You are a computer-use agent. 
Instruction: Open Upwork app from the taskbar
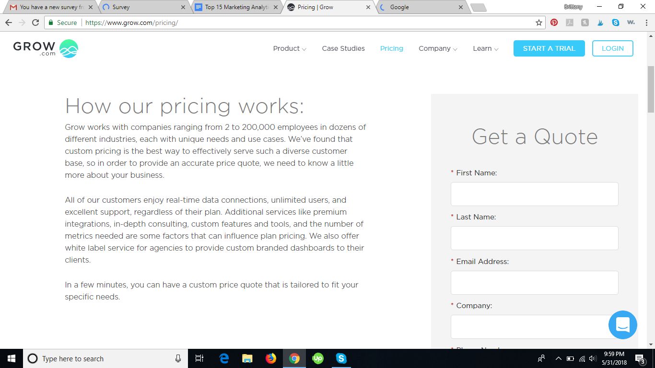pyautogui.click(x=318, y=358)
